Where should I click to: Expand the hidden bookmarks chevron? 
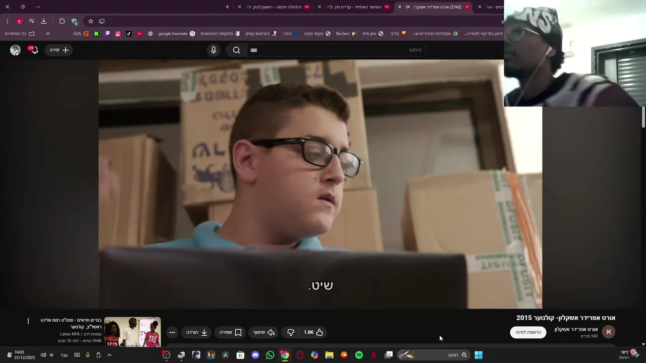(x=48, y=34)
